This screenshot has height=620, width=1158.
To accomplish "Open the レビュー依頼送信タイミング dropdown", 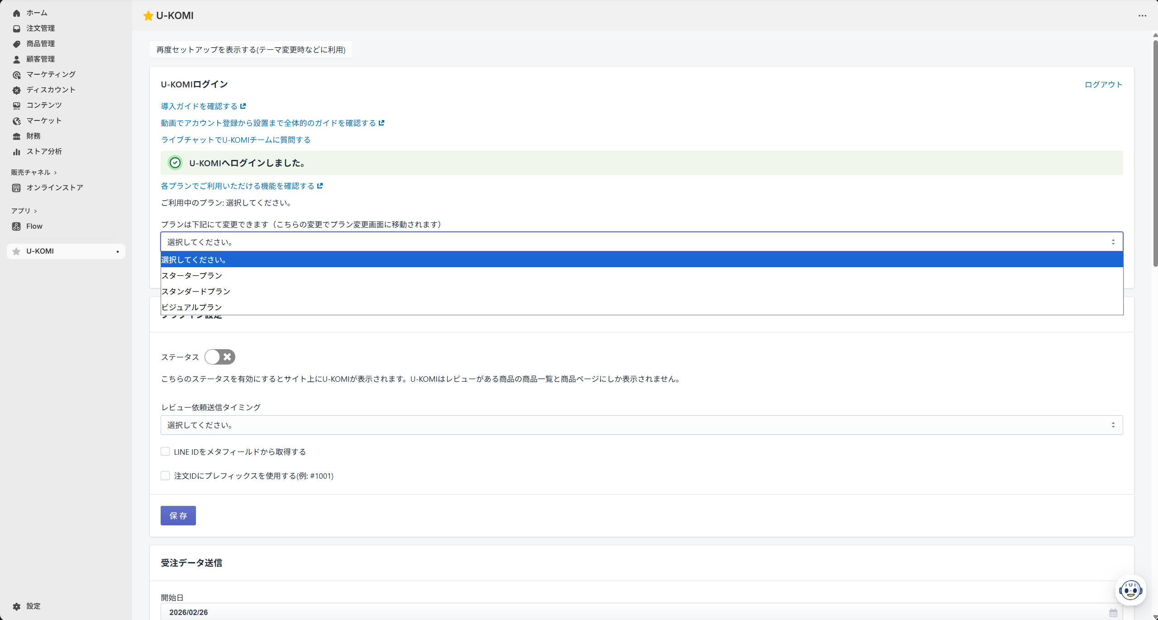I will tap(642, 425).
